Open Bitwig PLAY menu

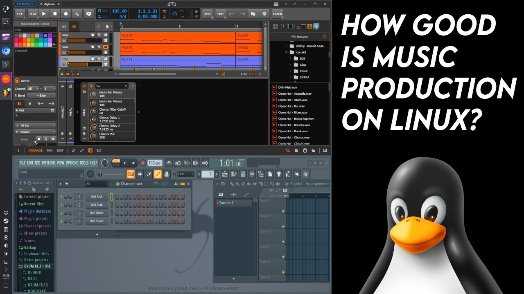[33, 14]
